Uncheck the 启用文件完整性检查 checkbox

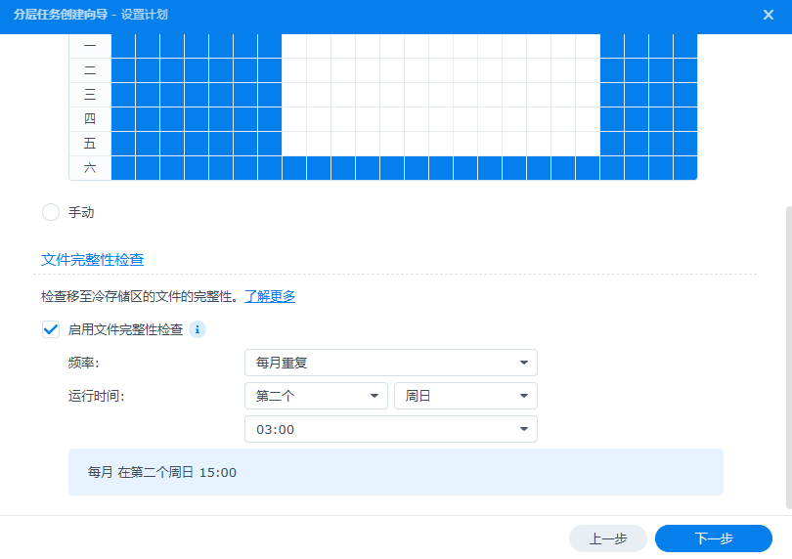(51, 329)
